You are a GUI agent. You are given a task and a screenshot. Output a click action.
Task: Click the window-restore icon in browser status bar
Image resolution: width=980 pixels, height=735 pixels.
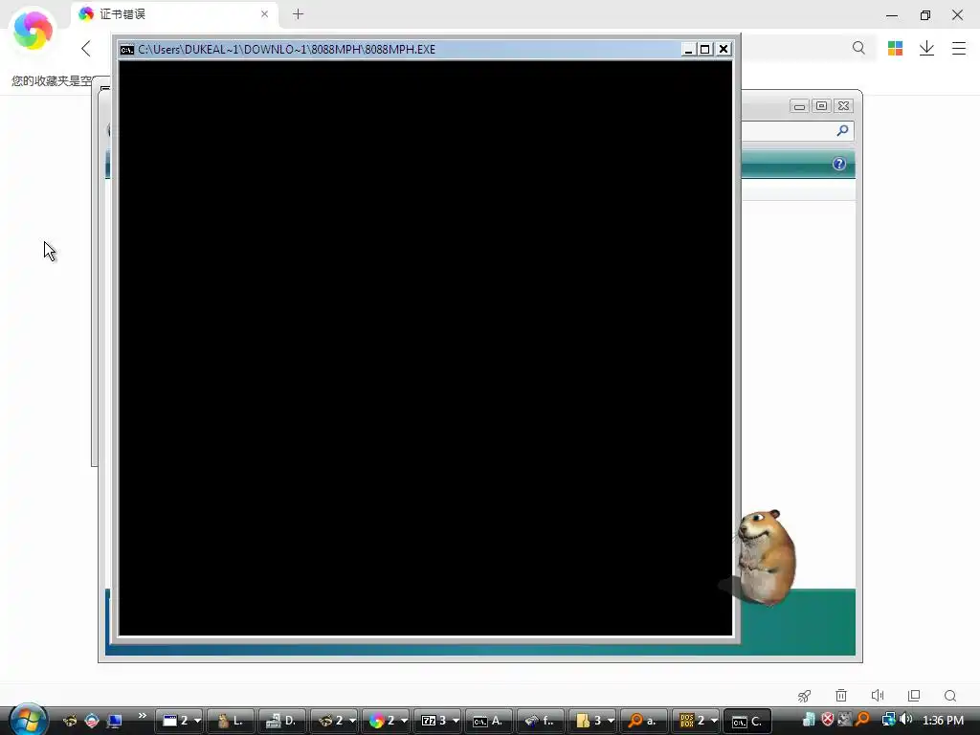click(x=914, y=696)
